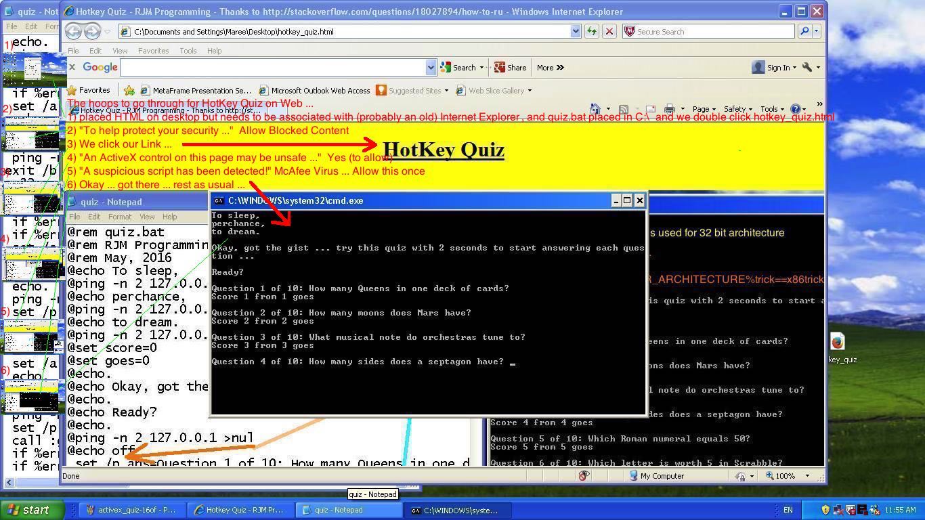Expand More options on the Google toolbar
Viewport: 925px width, 520px height.
click(x=550, y=67)
